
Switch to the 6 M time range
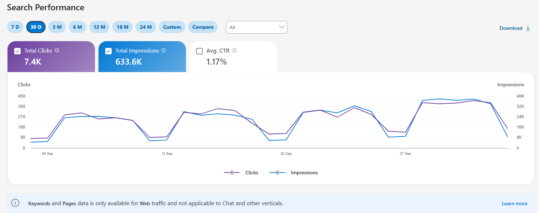78,27
